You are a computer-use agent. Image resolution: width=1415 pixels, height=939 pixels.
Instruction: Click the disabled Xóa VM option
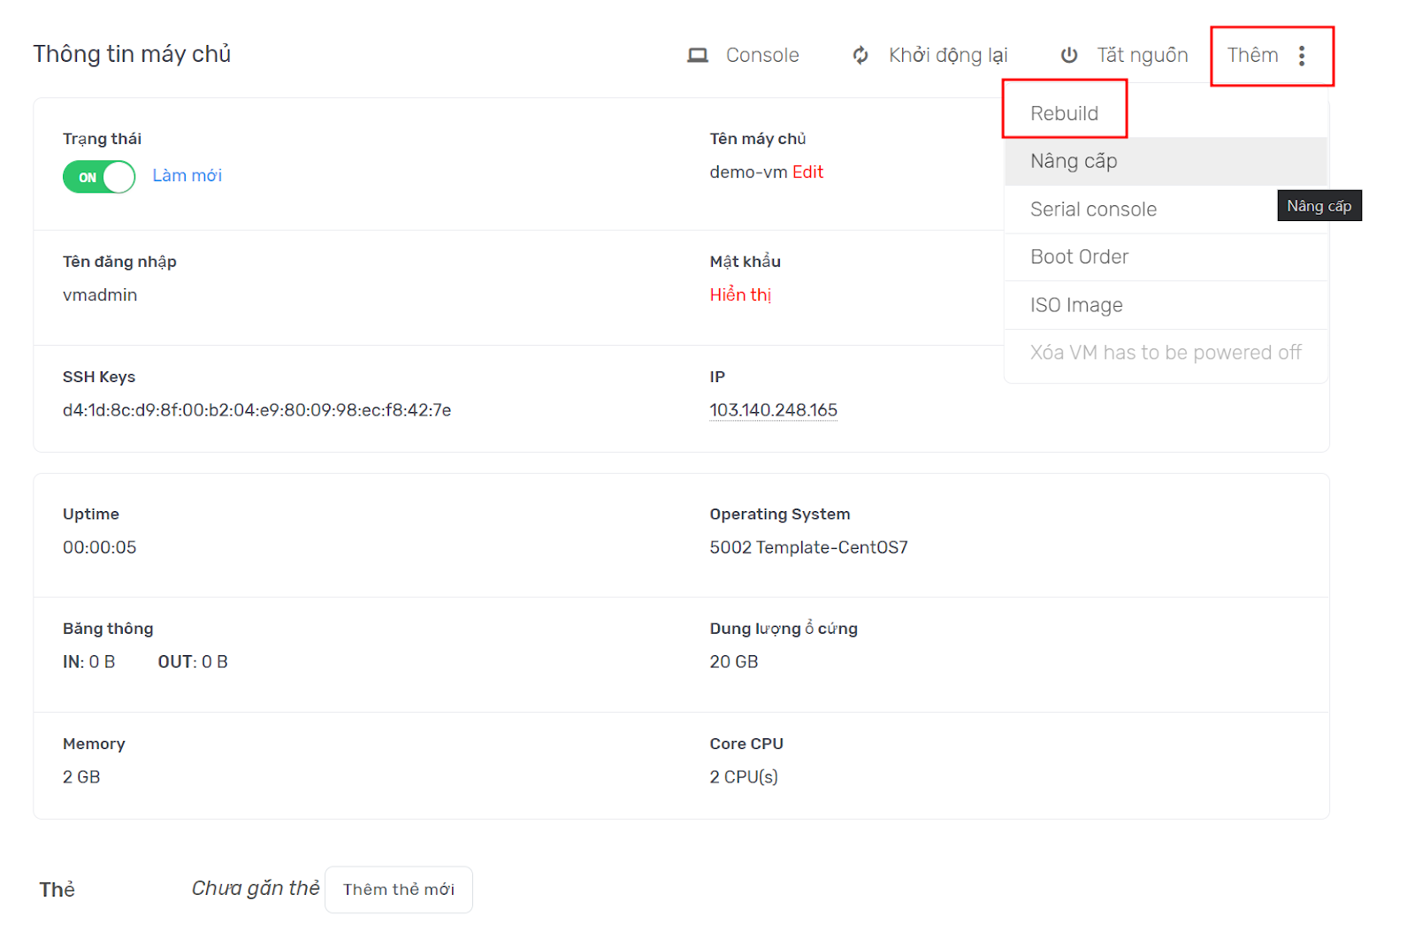[x=1165, y=353]
